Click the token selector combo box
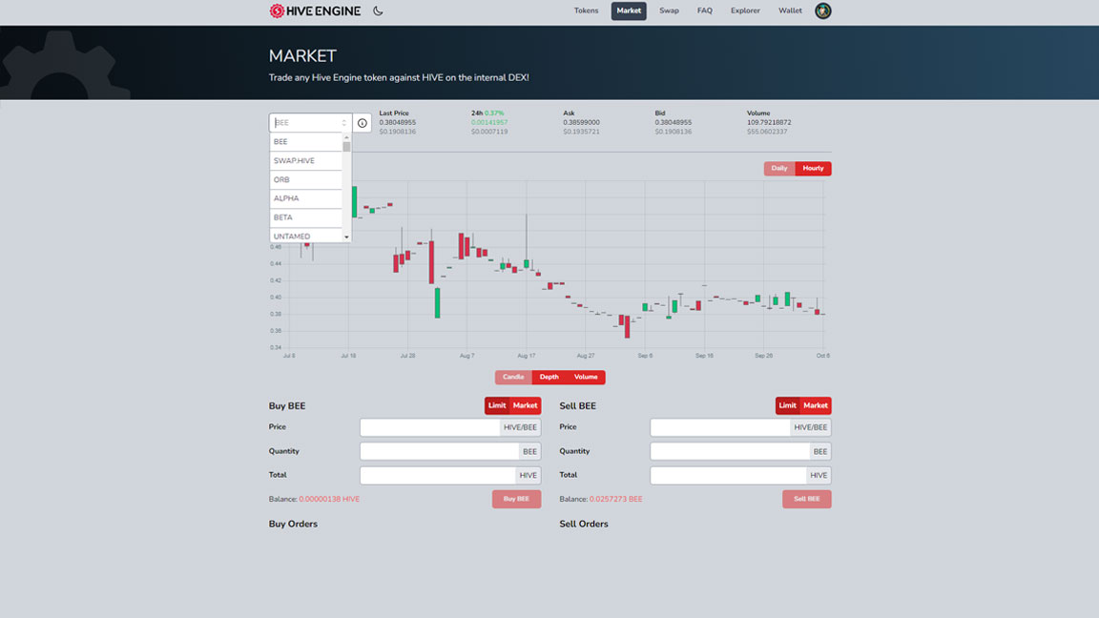 point(310,123)
